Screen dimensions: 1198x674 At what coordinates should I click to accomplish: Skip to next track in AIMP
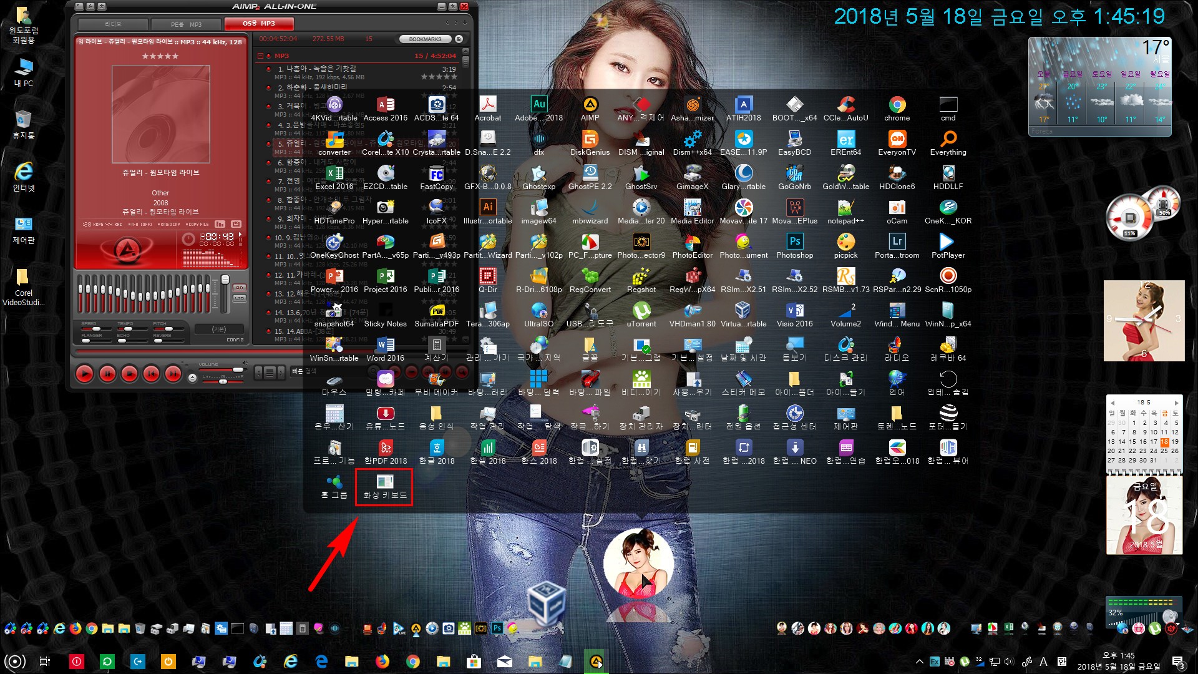(173, 374)
